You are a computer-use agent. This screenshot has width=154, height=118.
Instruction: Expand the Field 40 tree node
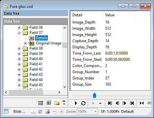tap(19, 59)
